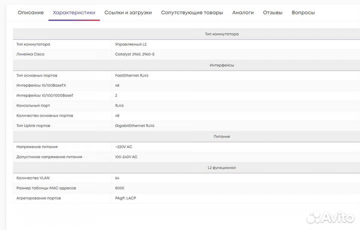This screenshot has height=230, width=360.
Task: Click Количество основных портов label
Action: click(45, 115)
